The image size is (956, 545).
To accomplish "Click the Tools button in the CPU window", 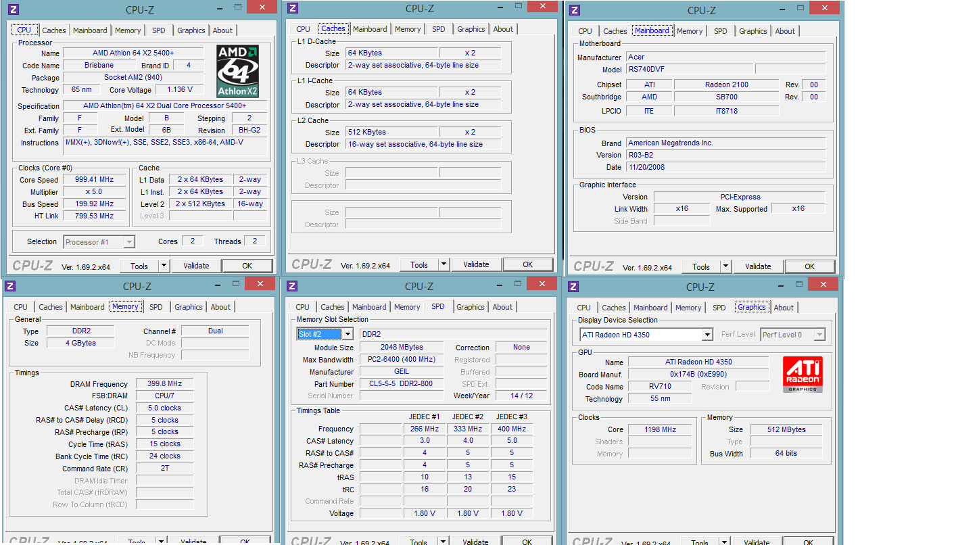I will pos(139,266).
